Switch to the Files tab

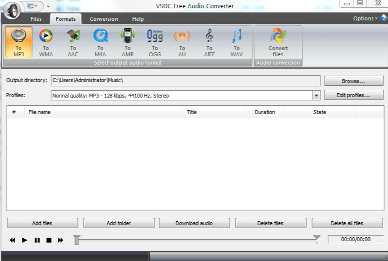coord(36,19)
